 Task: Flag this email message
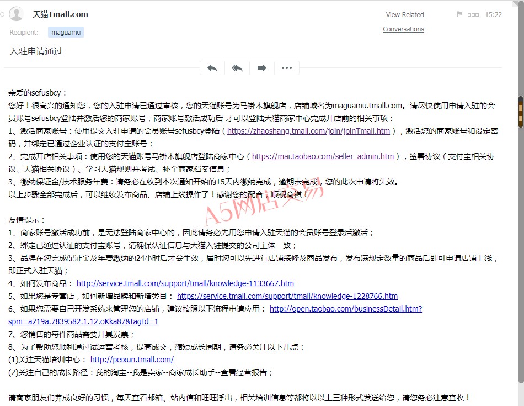[459, 14]
